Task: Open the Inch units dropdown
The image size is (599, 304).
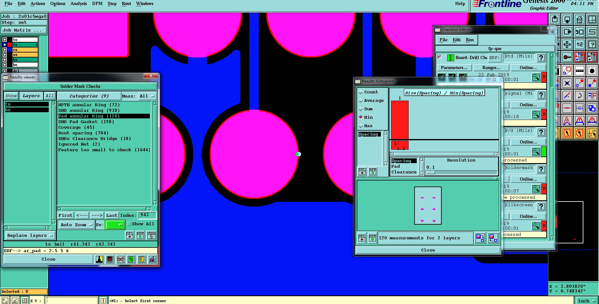Action: pyautogui.click(x=587, y=301)
